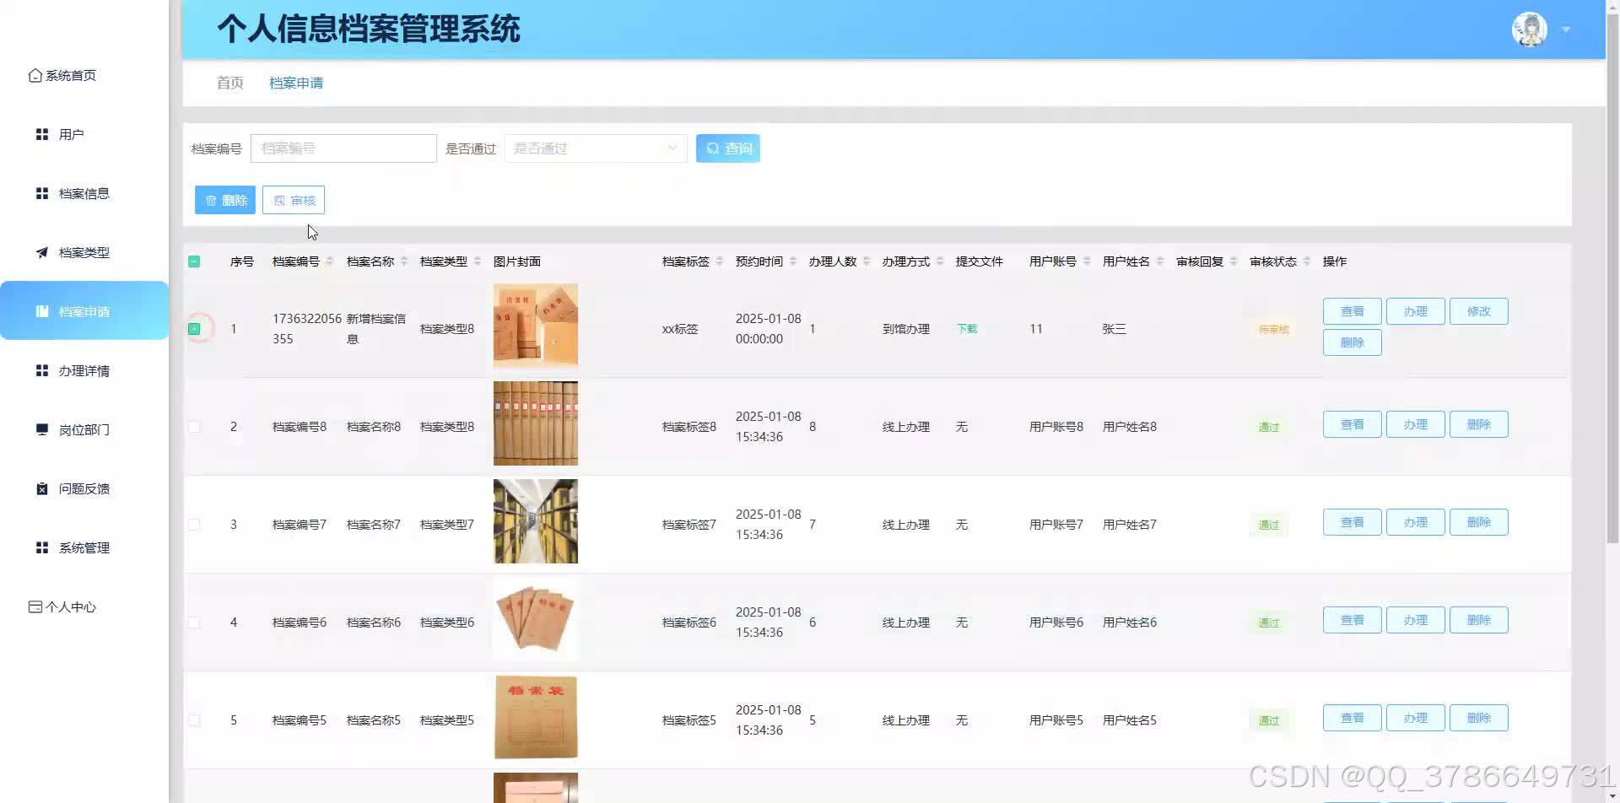Viewport: 1620px width, 803px height.
Task: Click the 档案信息 sidebar icon
Action: tap(41, 193)
